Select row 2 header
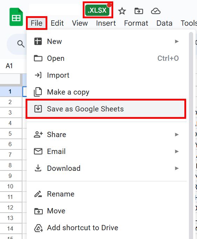 pos(10,102)
